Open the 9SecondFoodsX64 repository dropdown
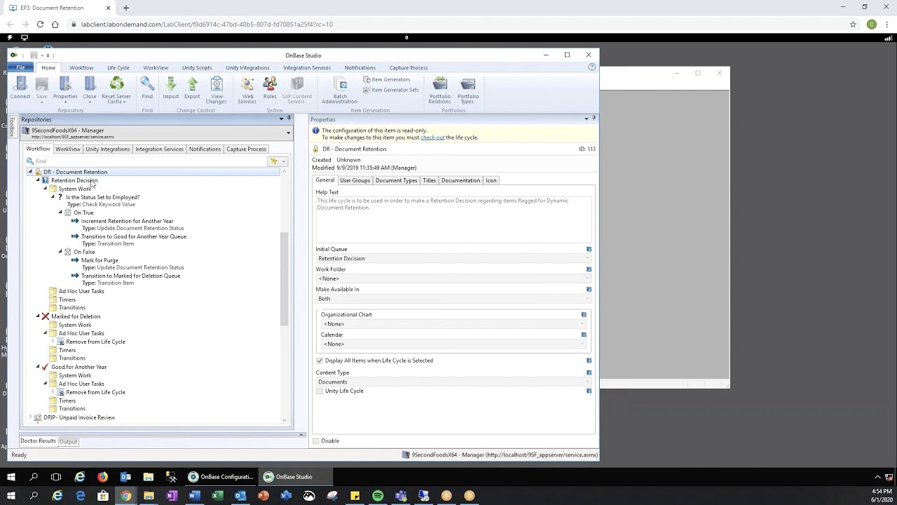The image size is (897, 505). [288, 133]
